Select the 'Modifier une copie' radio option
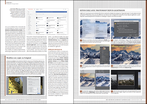Image resolution: width=147 pixels, height=104 pixels. coord(28,82)
